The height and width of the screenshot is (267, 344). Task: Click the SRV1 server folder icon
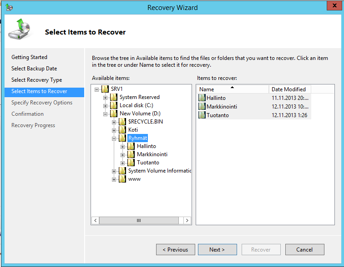[105, 89]
